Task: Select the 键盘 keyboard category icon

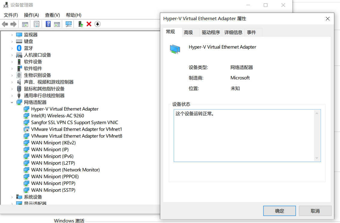Action: [x=19, y=41]
